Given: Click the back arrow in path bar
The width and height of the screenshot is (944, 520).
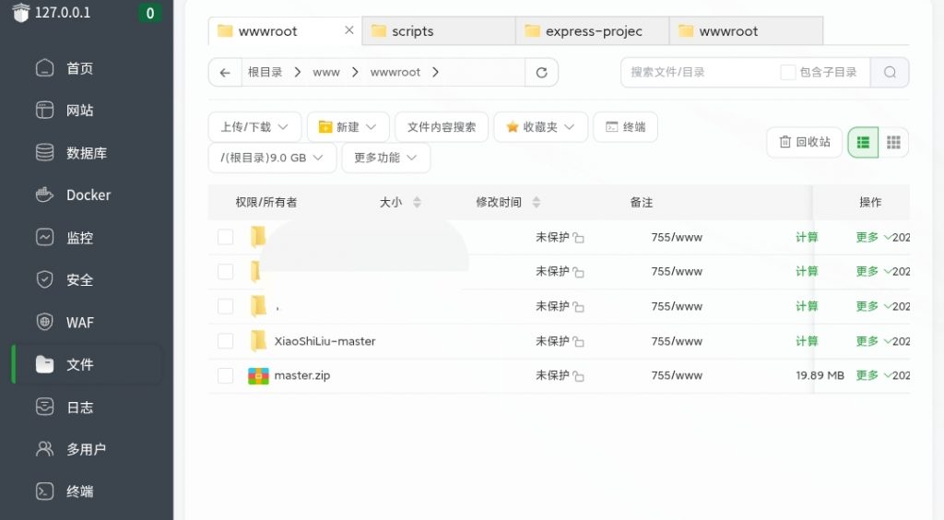Looking at the screenshot, I should [225, 72].
